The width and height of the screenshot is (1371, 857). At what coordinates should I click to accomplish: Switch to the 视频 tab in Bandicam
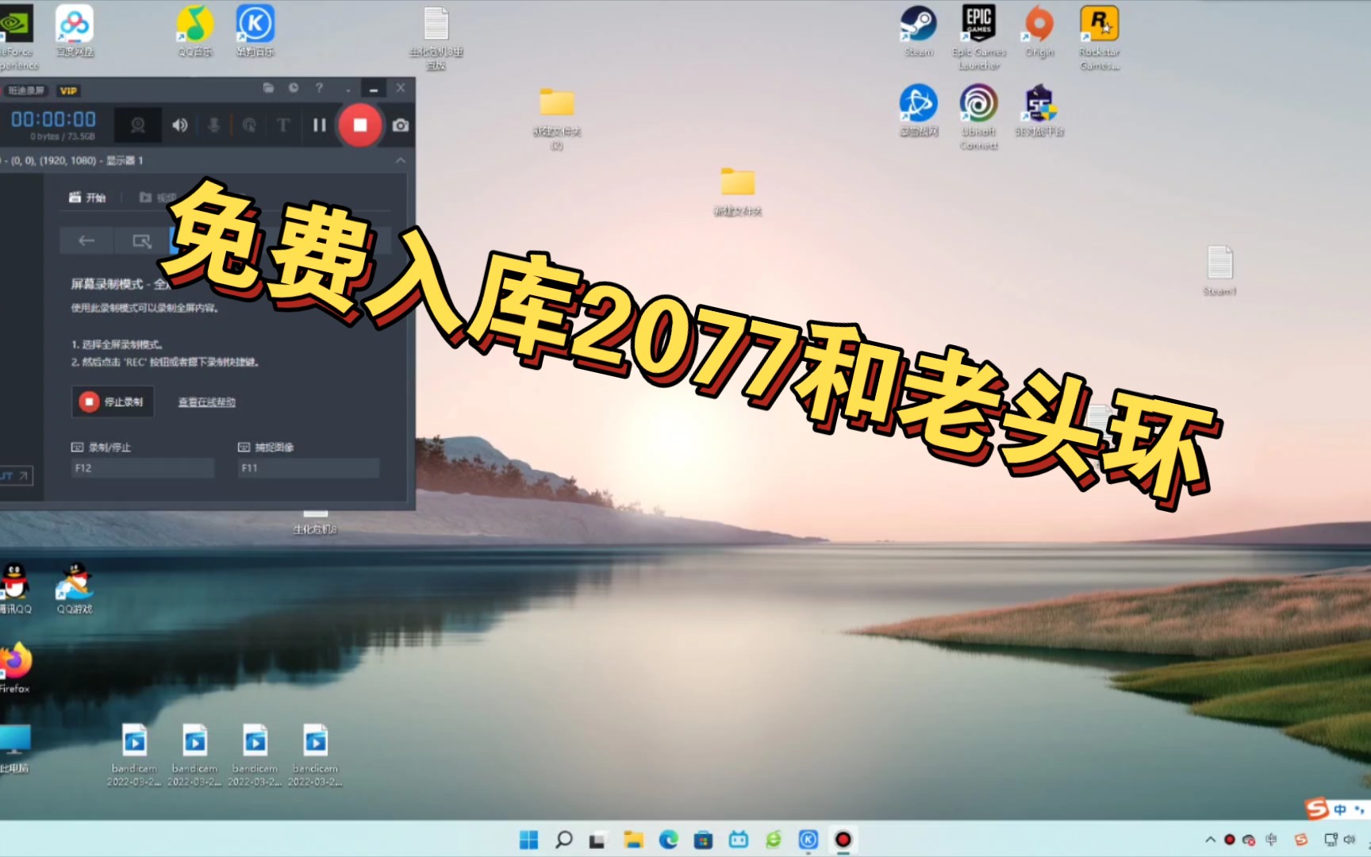(157, 198)
